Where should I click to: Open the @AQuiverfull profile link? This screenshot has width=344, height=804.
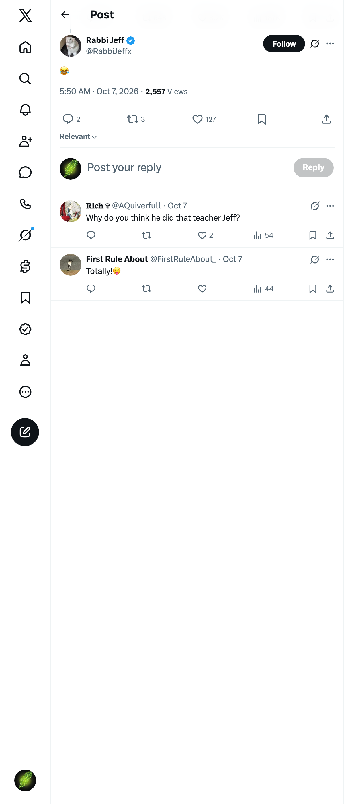coord(136,206)
